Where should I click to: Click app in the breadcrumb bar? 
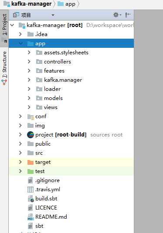pyautogui.click(x=66, y=4)
